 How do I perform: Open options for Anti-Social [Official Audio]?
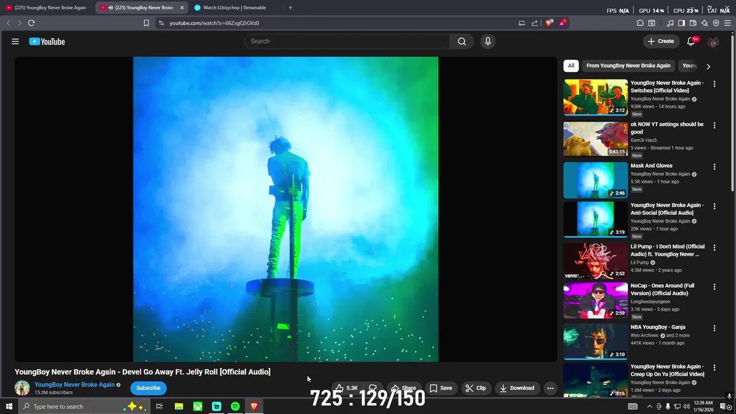click(714, 206)
